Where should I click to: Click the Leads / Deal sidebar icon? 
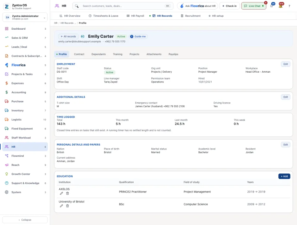click(6, 47)
